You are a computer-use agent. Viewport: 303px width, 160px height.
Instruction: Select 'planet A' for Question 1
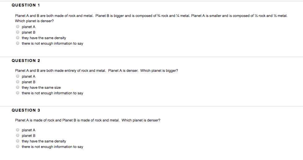tap(18, 27)
